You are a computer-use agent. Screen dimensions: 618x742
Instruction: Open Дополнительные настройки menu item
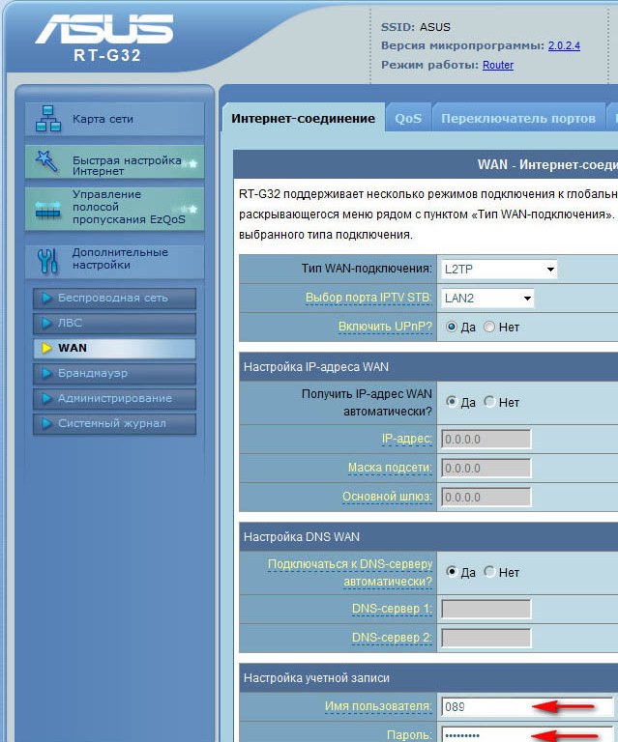pyautogui.click(x=114, y=261)
